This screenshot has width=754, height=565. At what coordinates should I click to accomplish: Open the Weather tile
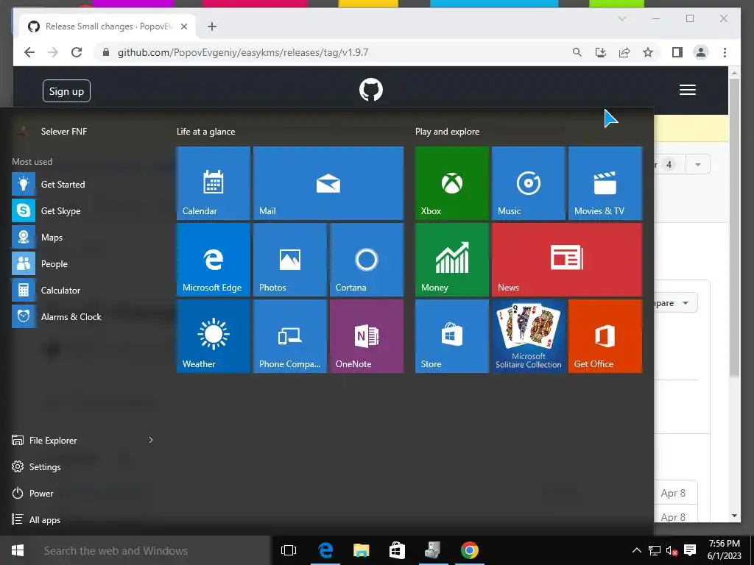click(x=213, y=335)
